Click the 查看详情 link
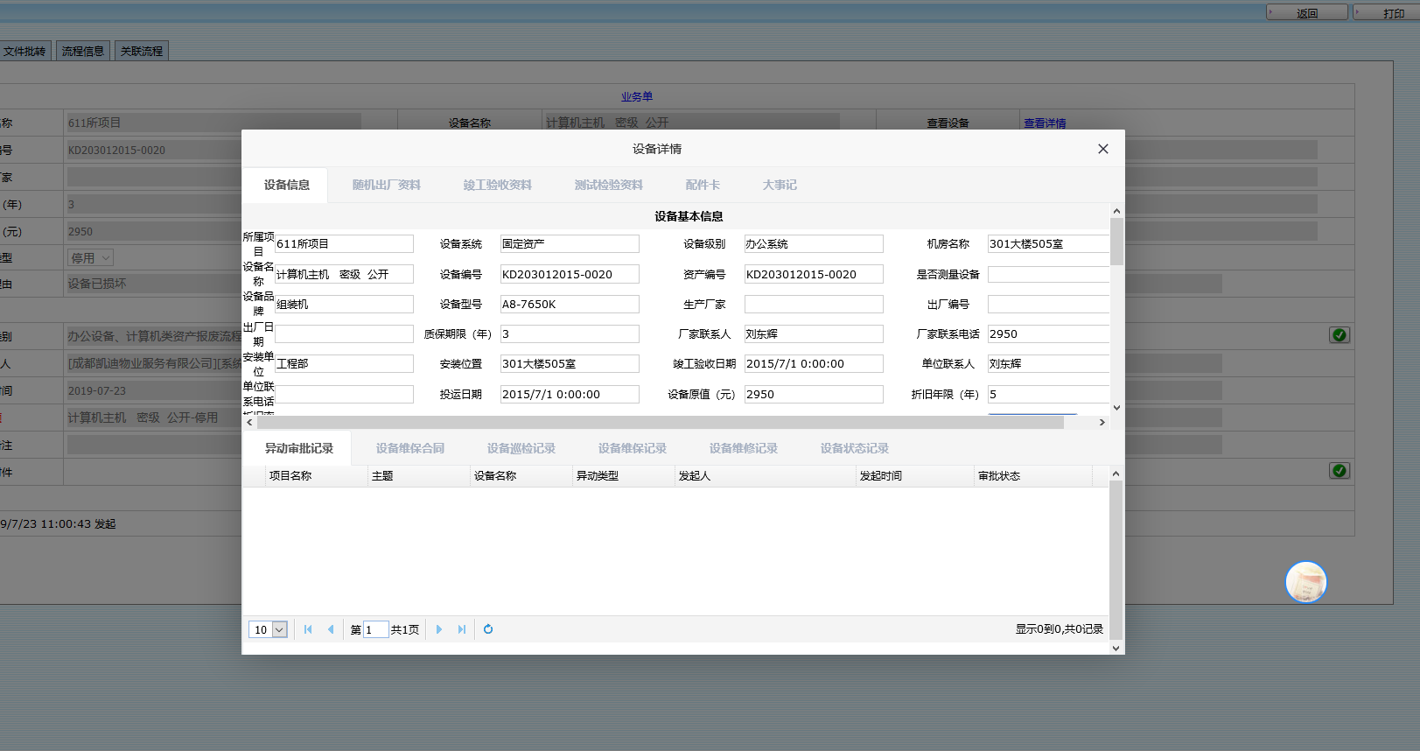This screenshot has width=1420, height=751. click(x=1045, y=123)
